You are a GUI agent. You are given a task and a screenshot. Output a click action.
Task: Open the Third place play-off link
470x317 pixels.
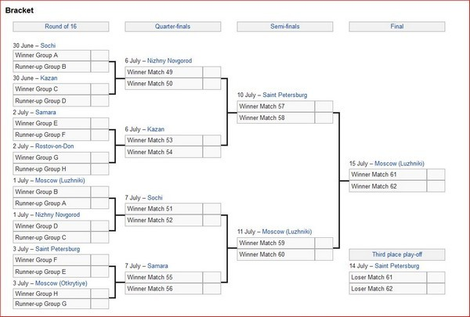(x=397, y=254)
